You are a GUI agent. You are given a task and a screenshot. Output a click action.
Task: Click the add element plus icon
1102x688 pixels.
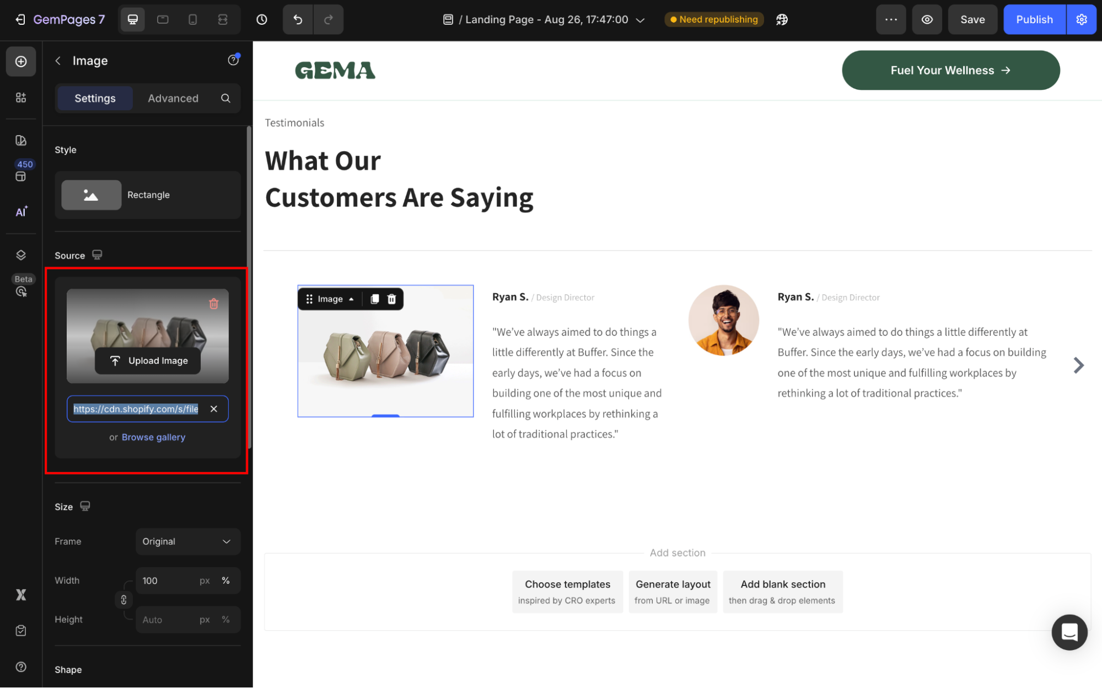(x=21, y=61)
